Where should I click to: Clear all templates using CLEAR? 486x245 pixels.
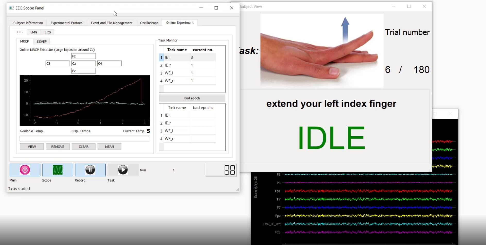tap(83, 146)
